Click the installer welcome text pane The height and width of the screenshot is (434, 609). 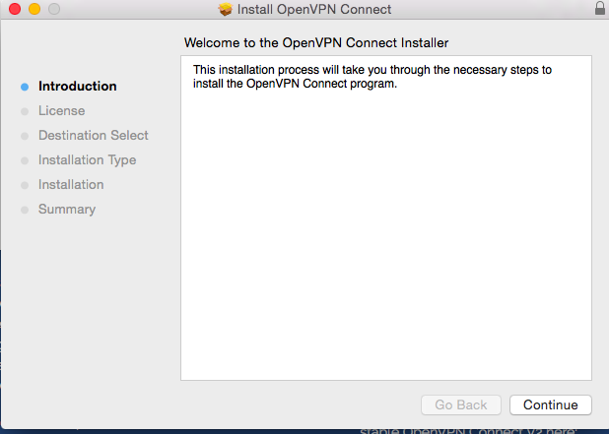[x=386, y=217]
